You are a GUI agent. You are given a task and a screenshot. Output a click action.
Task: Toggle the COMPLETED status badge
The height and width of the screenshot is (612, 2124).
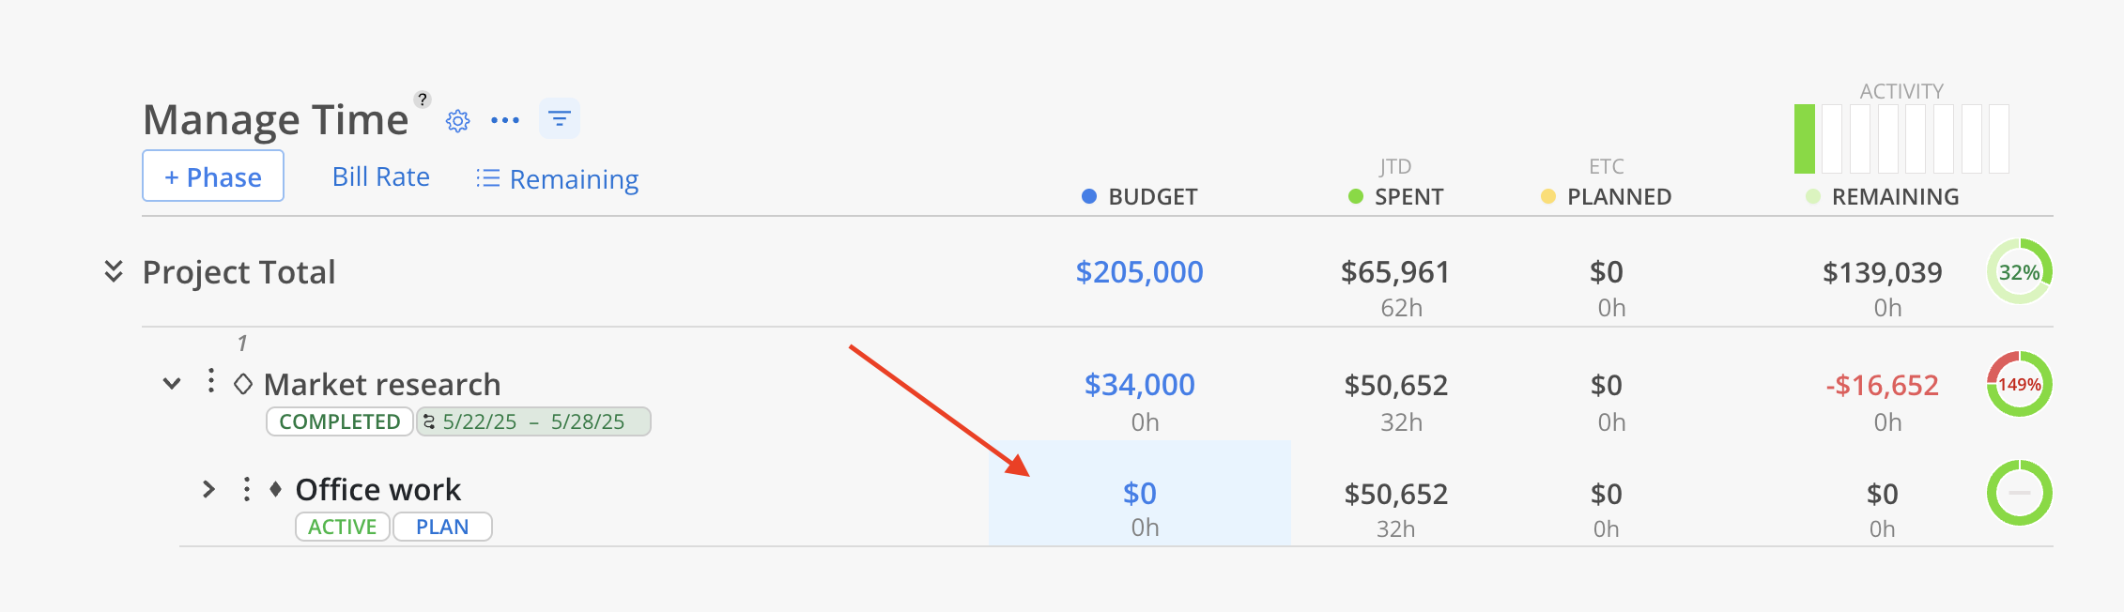339,421
